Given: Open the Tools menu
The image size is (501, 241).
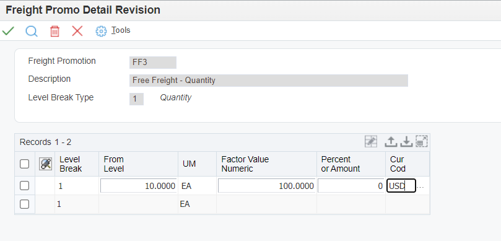Looking at the screenshot, I should (121, 30).
